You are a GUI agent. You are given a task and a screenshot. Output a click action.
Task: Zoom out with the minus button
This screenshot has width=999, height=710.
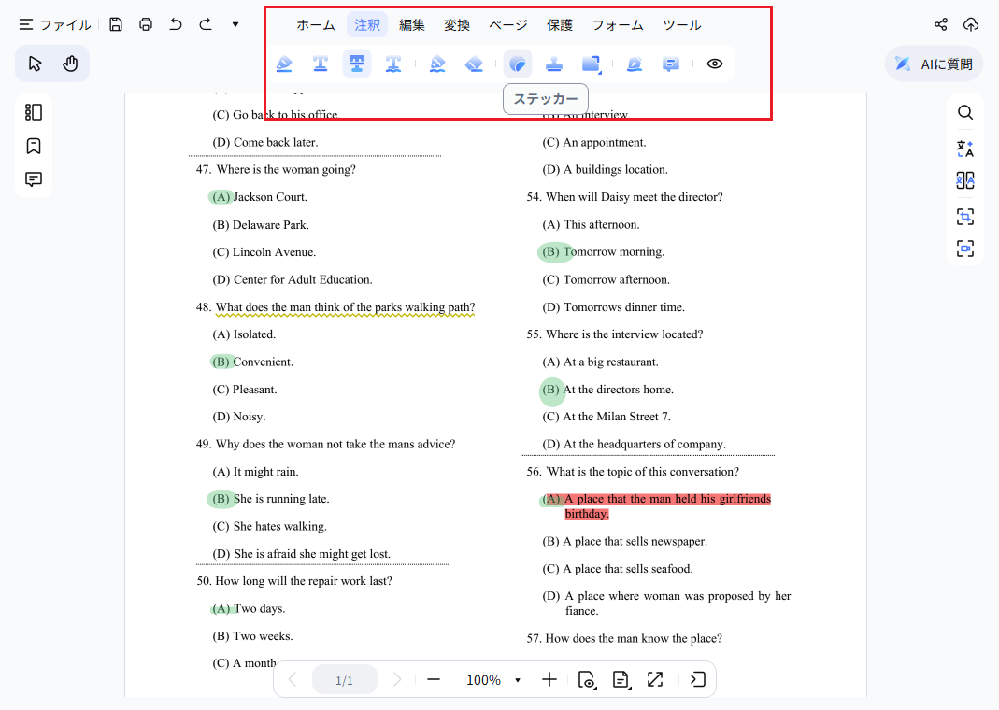coord(434,680)
